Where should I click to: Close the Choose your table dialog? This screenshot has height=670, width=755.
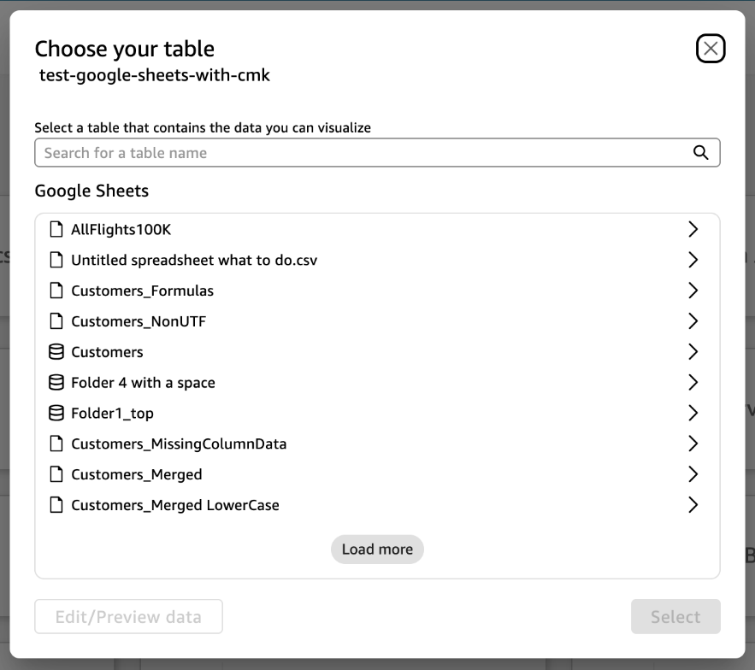[711, 49]
